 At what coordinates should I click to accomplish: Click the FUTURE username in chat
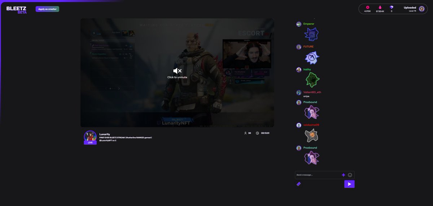tap(309, 46)
